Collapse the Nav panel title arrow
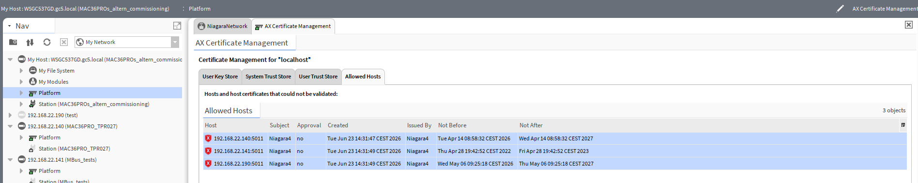Image resolution: width=918 pixels, height=183 pixels. point(9,26)
